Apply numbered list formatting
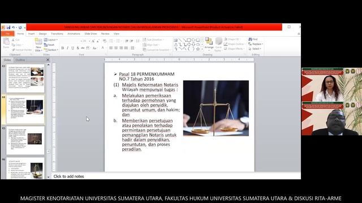The image size is (362, 203). point(118,41)
